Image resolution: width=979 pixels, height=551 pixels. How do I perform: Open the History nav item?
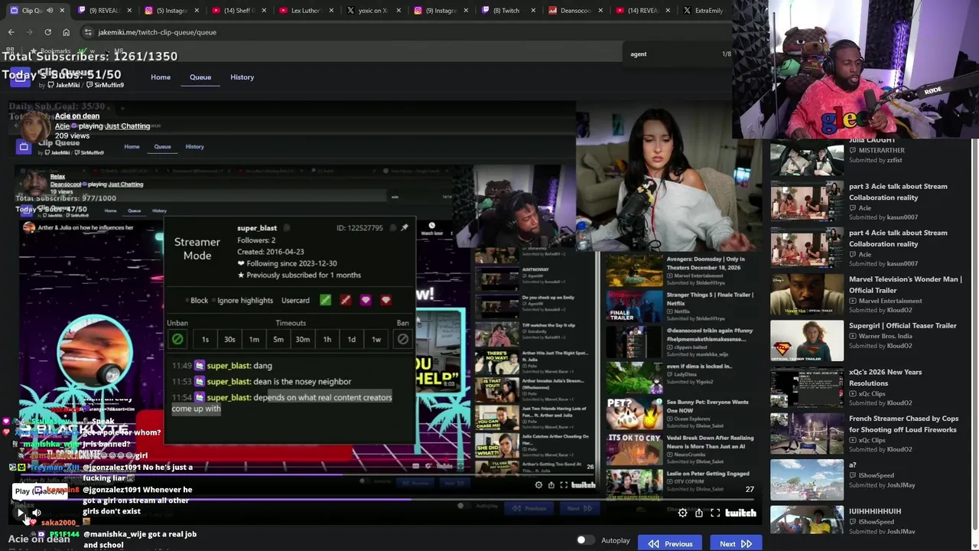(242, 77)
